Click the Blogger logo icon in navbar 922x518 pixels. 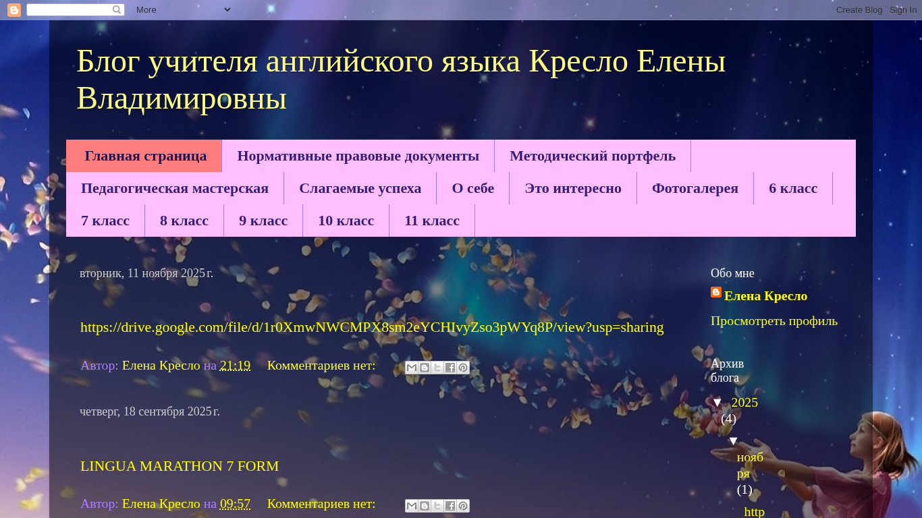pos(14,10)
